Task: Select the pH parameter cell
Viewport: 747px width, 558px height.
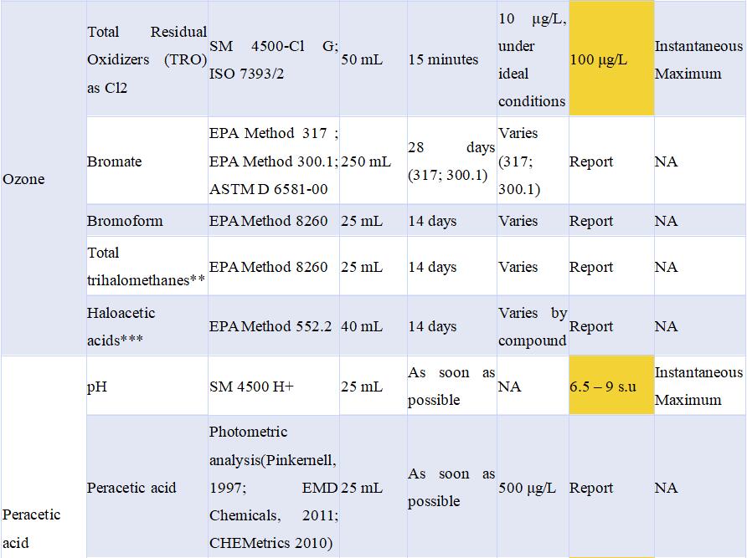Action: 147,386
